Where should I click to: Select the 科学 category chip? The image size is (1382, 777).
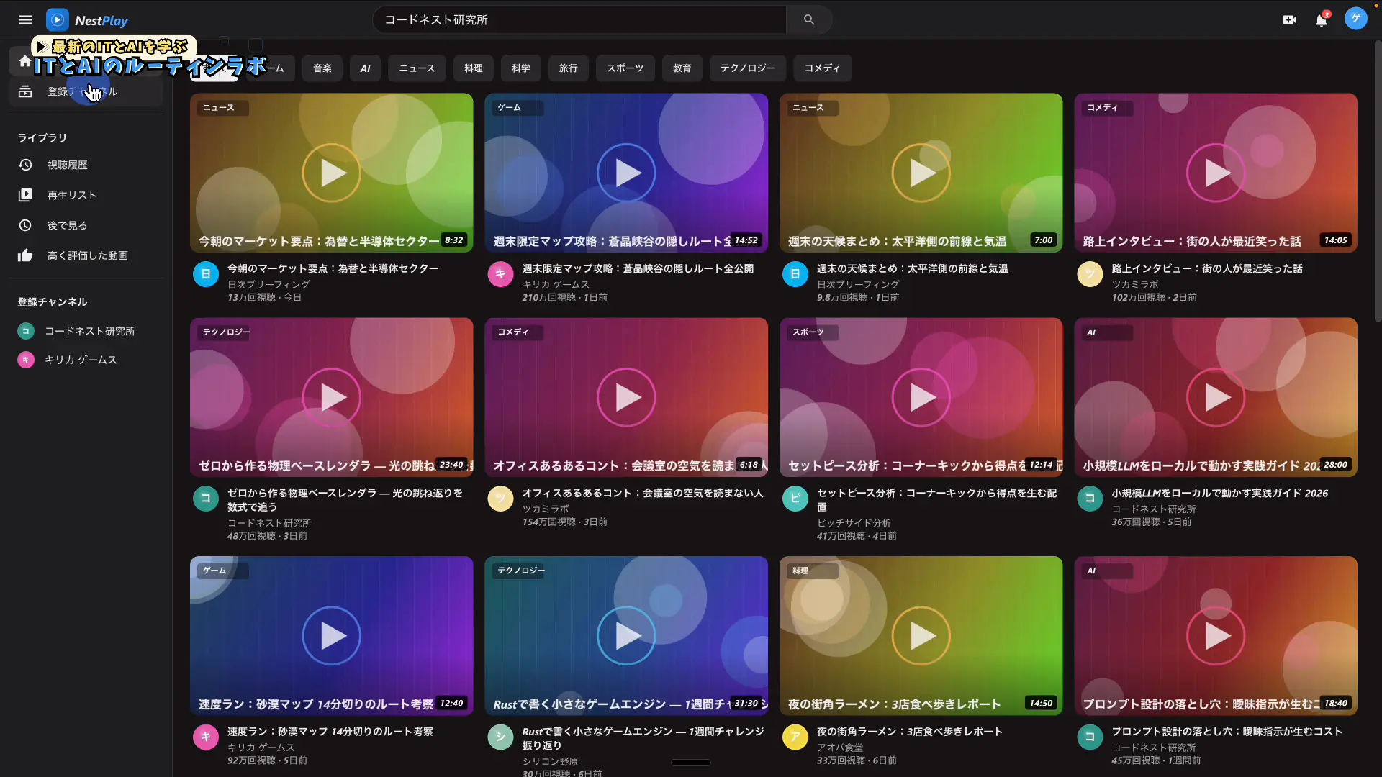(521, 68)
